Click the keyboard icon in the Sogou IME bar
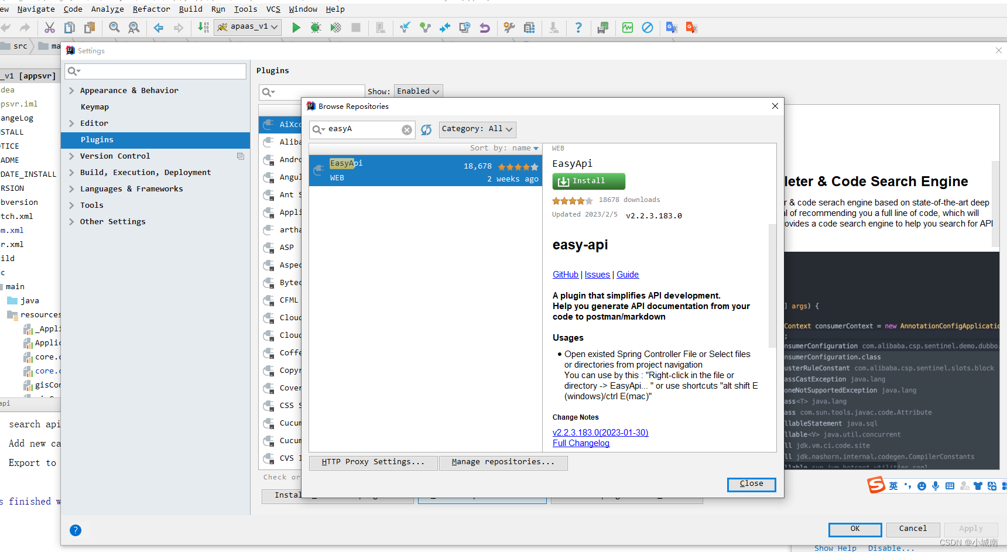1007x552 pixels. (x=950, y=486)
